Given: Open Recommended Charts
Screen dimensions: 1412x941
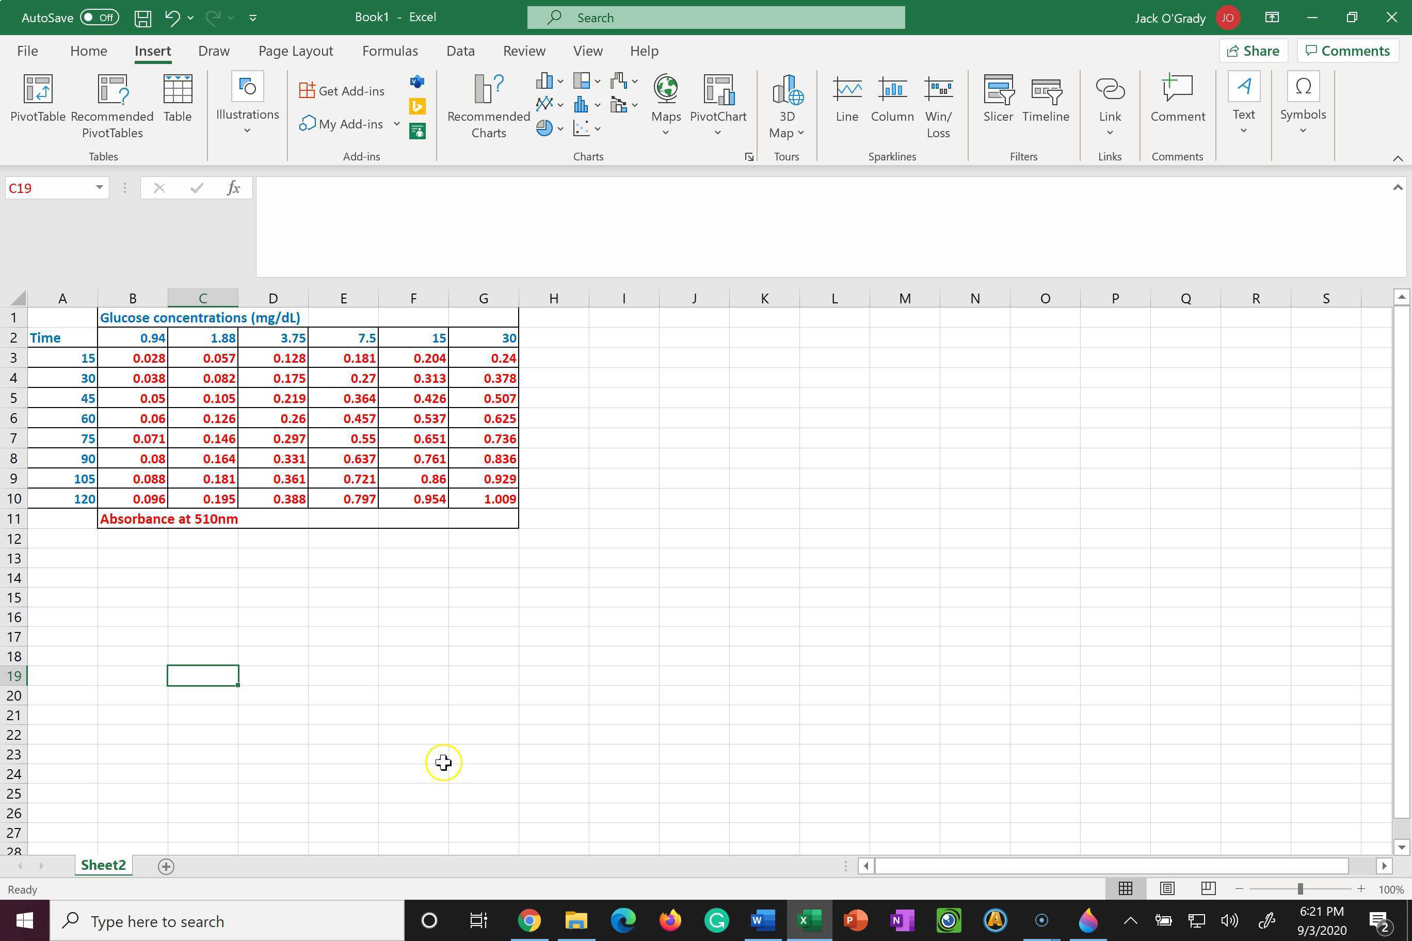Looking at the screenshot, I should click(488, 105).
